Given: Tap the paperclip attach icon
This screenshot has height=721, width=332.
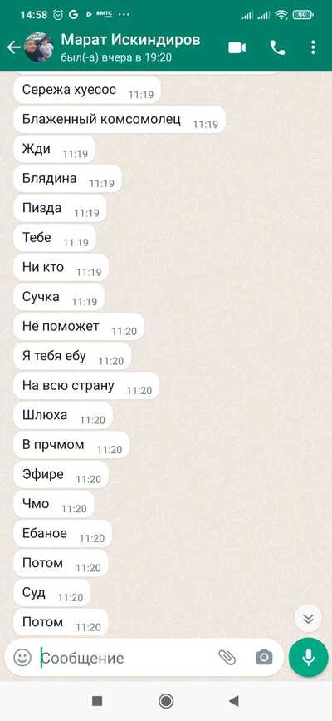Looking at the screenshot, I should pyautogui.click(x=227, y=658).
